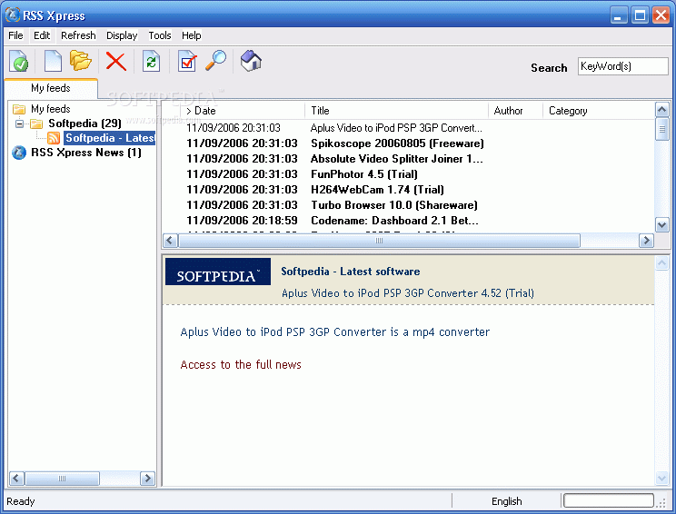Click the article list scroll down arrow
The image size is (676, 514).
pyautogui.click(x=662, y=224)
